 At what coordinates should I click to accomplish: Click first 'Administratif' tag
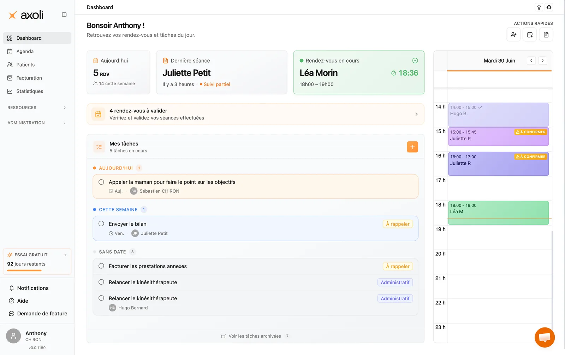[x=395, y=283]
